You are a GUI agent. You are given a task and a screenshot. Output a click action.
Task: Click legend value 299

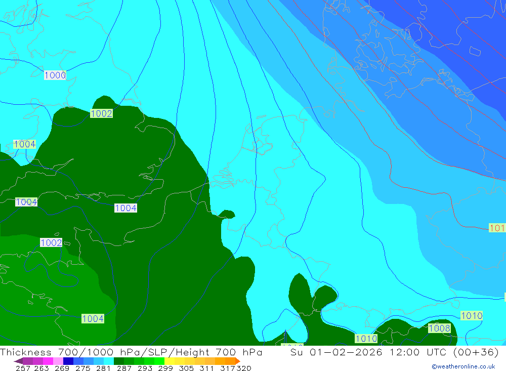(x=165, y=368)
